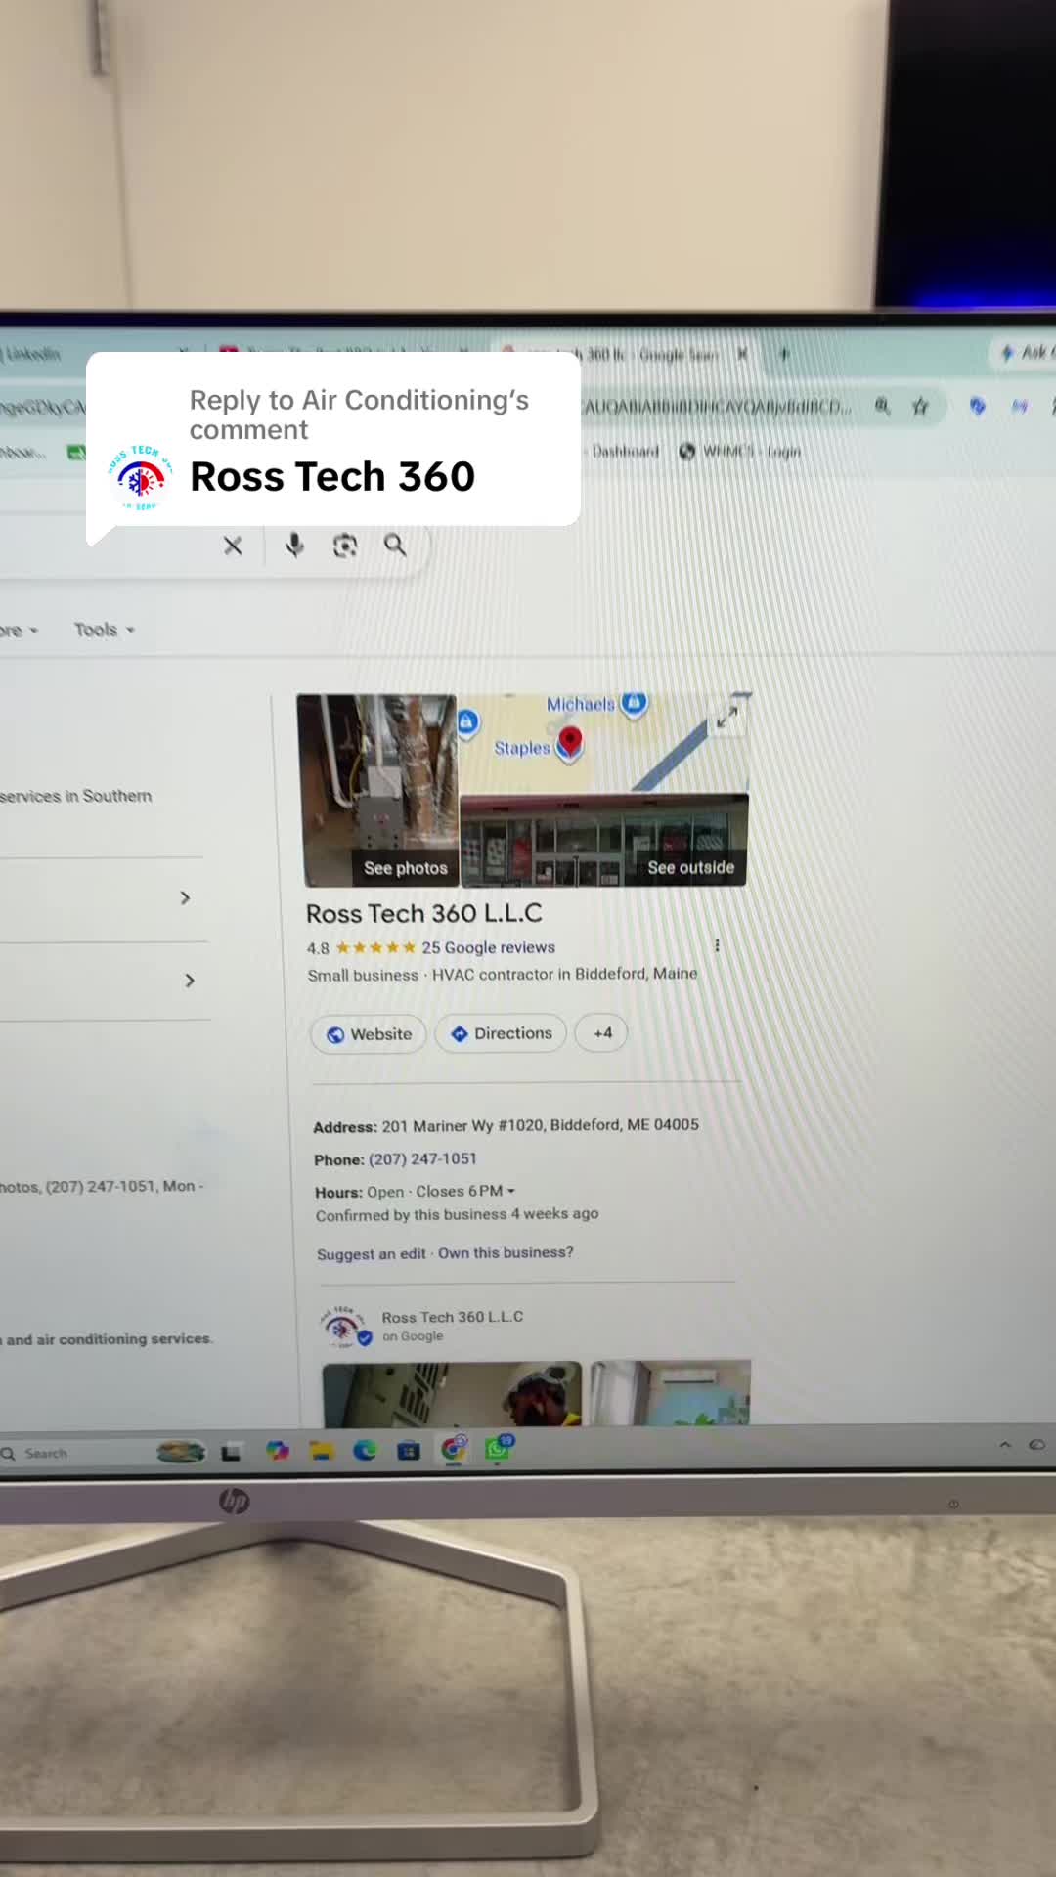This screenshot has height=1877, width=1056.
Task: Start voice search with the microphone icon
Action: (294, 545)
